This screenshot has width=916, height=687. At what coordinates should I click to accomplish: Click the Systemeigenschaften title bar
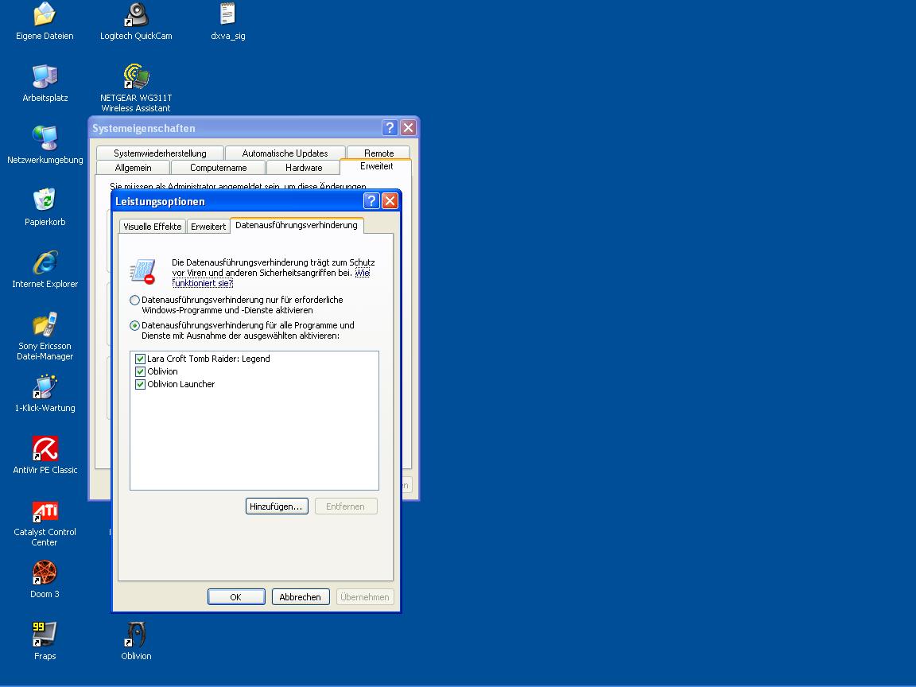234,128
